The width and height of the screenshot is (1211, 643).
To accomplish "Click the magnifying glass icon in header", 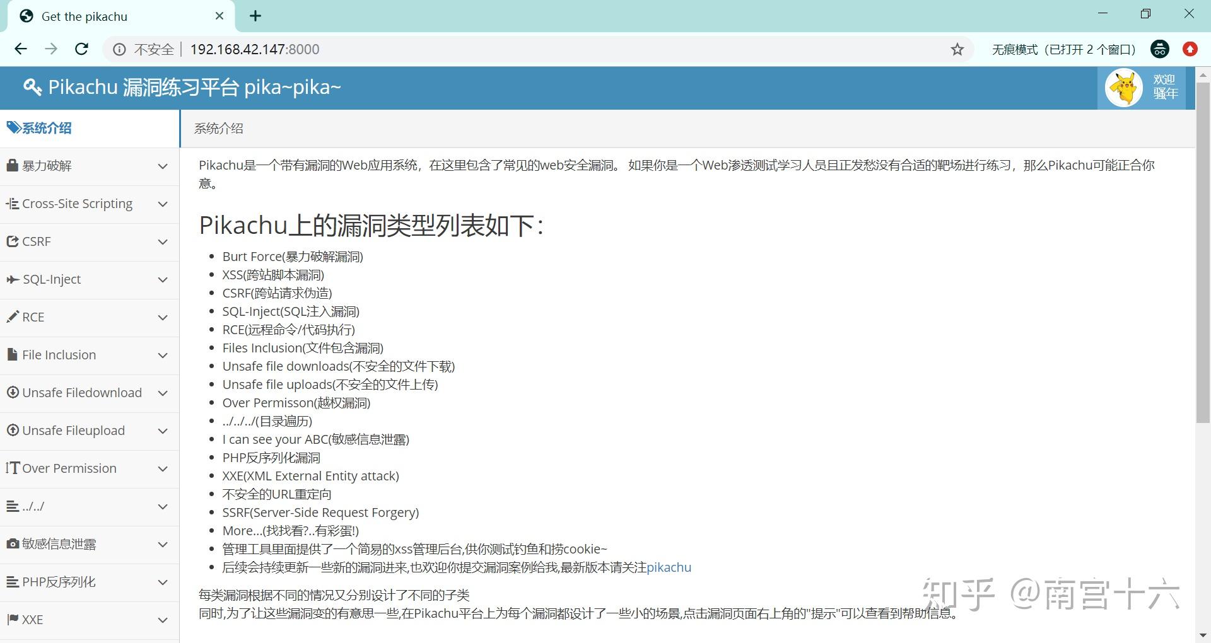I will [32, 86].
